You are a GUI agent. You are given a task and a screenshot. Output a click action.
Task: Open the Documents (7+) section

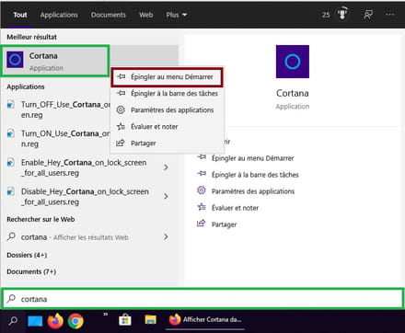31,271
